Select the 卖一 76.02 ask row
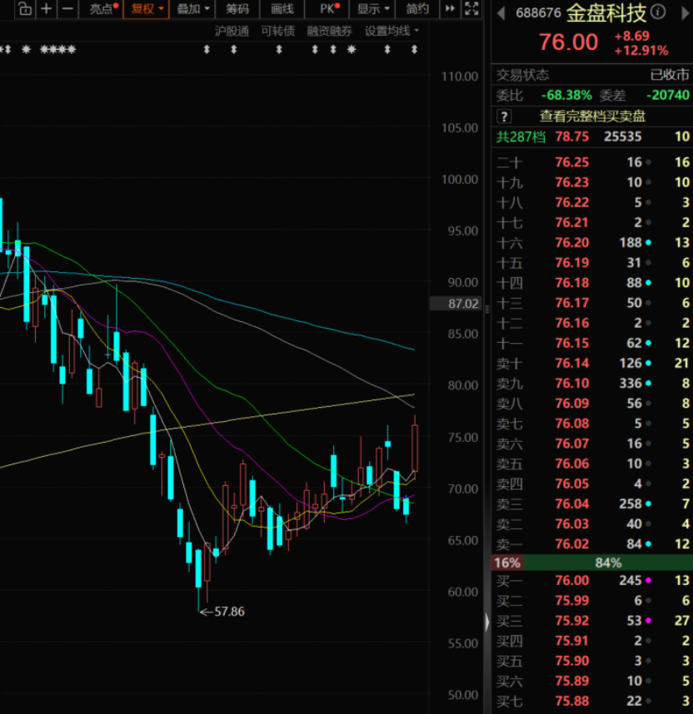 click(x=591, y=543)
